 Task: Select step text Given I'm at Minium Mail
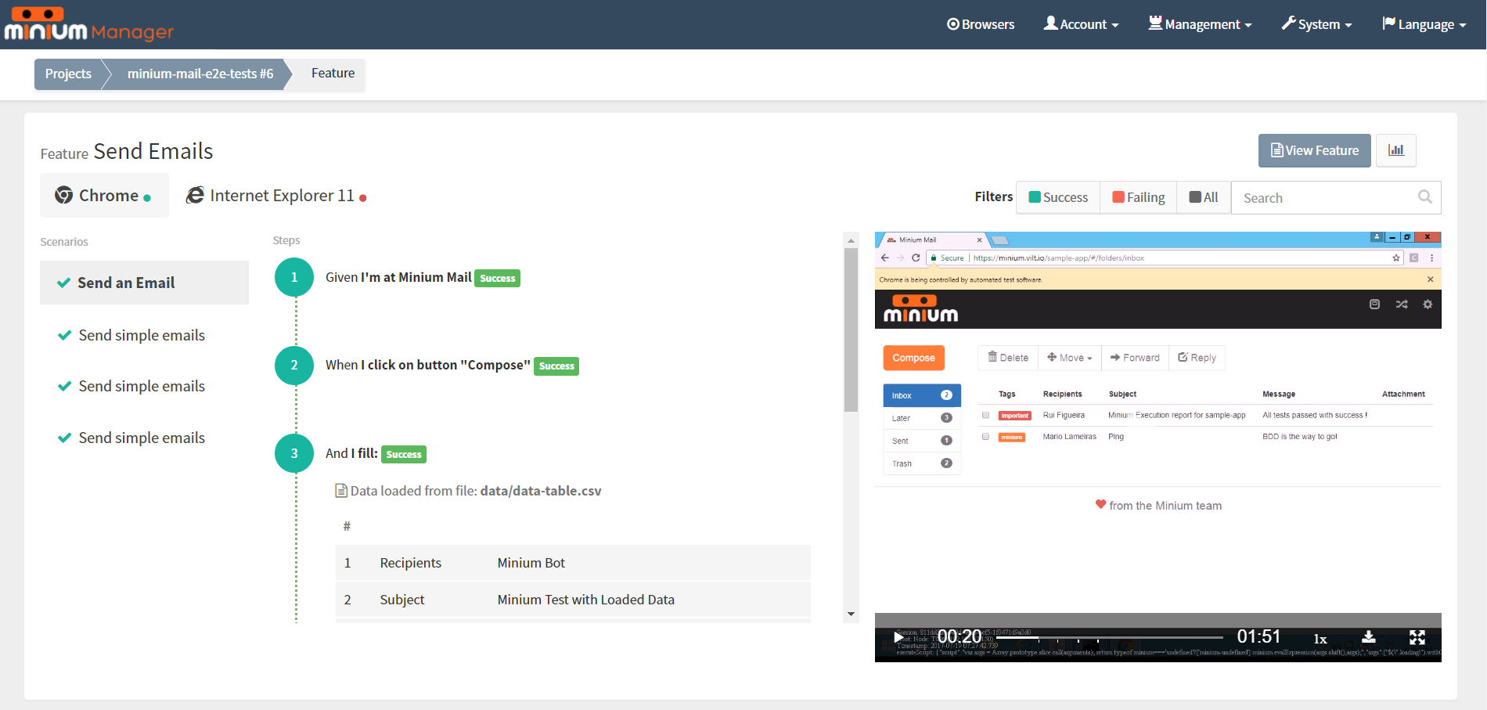pyautogui.click(x=398, y=277)
